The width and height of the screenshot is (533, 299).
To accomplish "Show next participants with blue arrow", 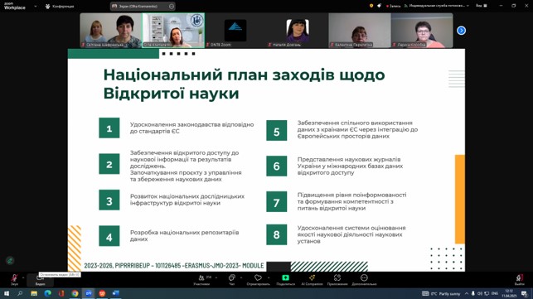I will (x=461, y=31).
